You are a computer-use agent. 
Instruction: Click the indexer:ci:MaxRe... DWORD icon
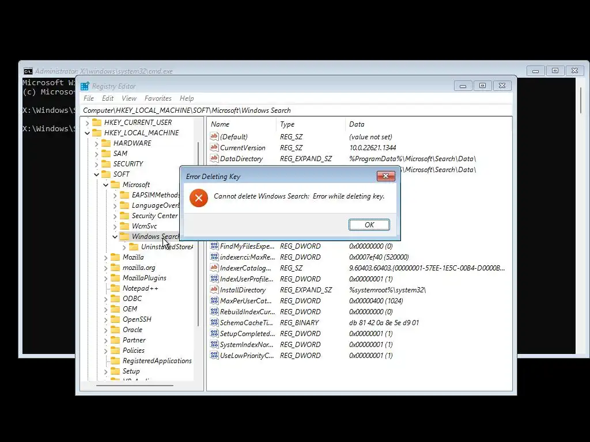214,257
